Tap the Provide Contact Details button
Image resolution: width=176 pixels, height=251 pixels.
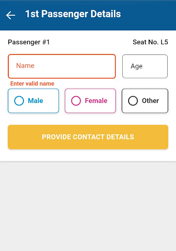(x=88, y=137)
